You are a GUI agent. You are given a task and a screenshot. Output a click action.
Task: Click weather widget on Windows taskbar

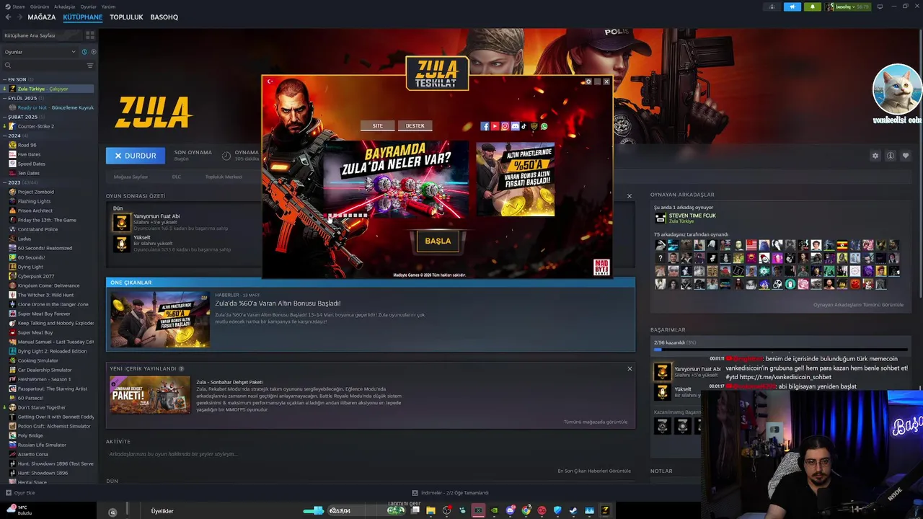point(19,510)
